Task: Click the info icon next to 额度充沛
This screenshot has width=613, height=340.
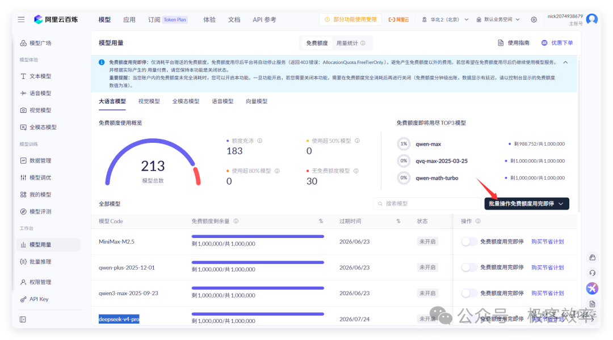Action: click(259, 141)
